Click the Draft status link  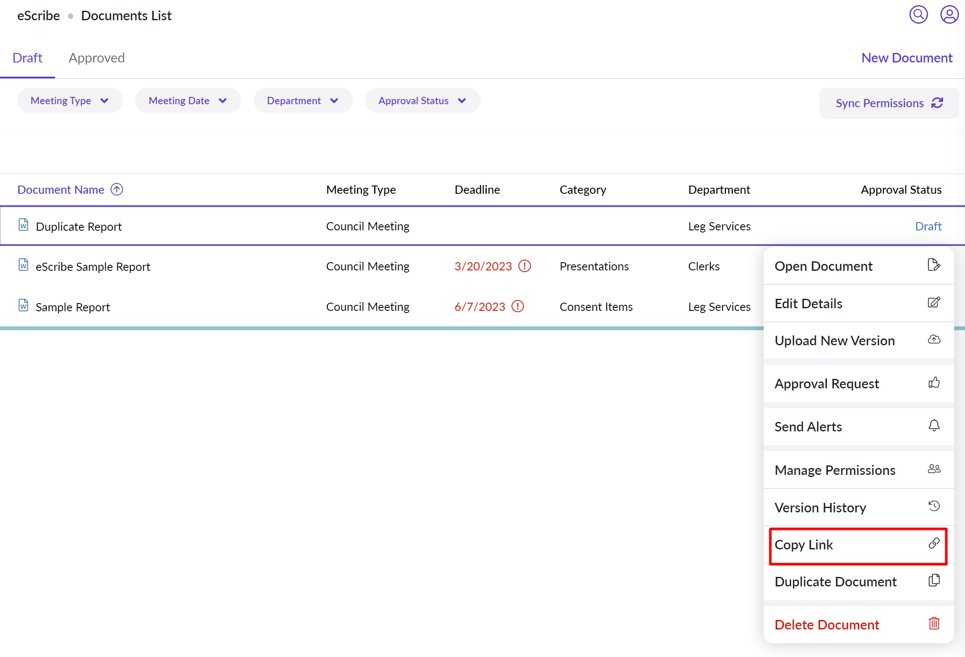tap(928, 226)
